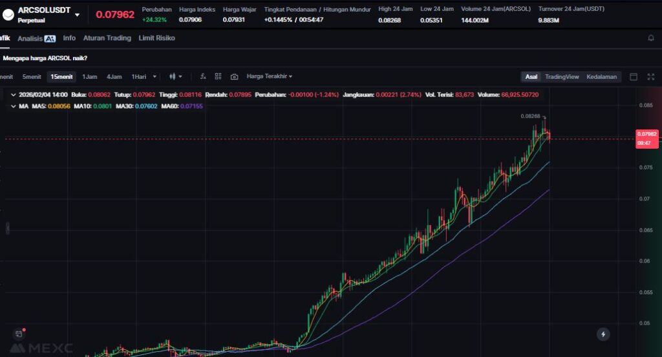This screenshot has width=662, height=357.
Task: Switch chart mode to TradingView
Action: pos(561,76)
